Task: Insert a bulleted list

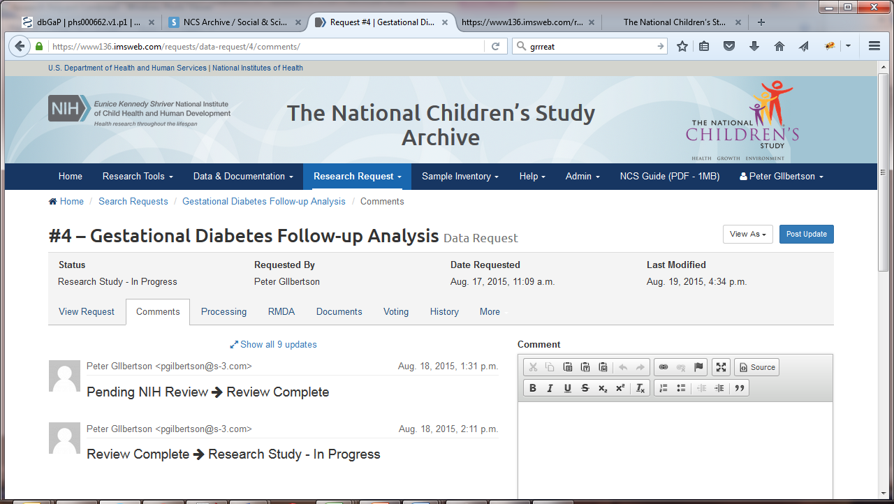Action: 681,388
